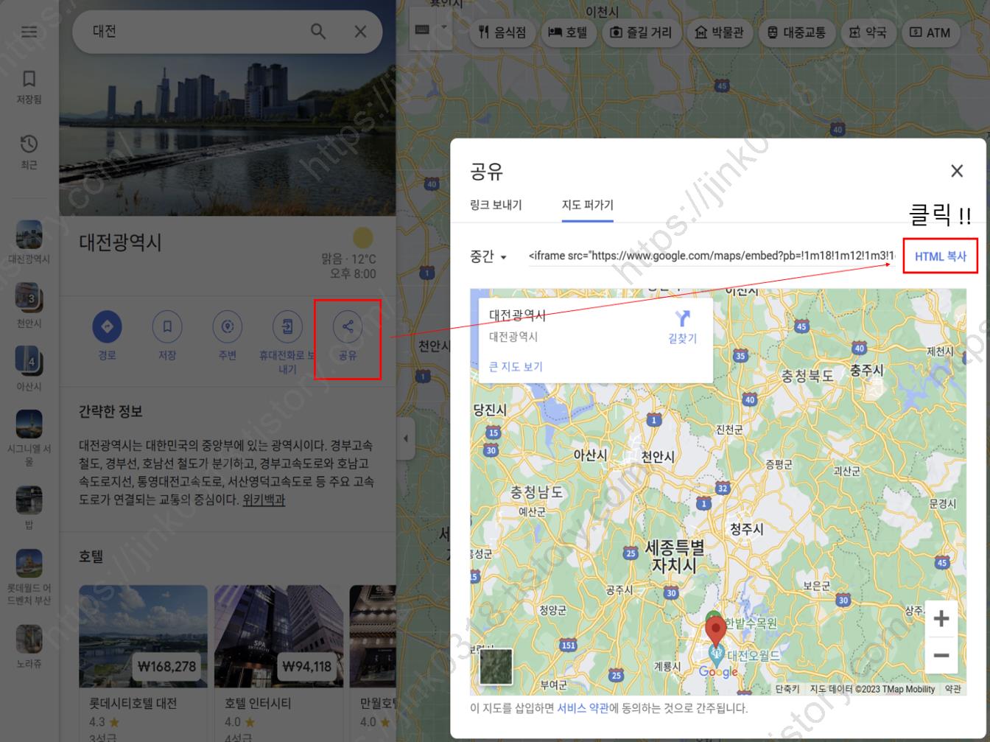
Task: Open the 롯데시티호텔 대전 hotel card
Action: 143,663
